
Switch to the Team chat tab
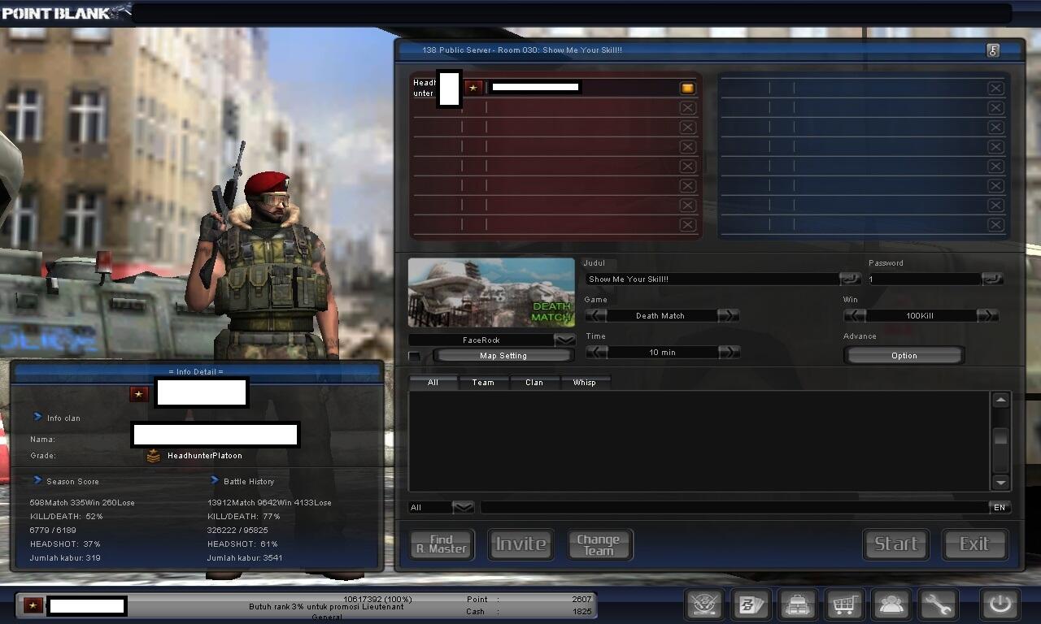[x=483, y=382]
